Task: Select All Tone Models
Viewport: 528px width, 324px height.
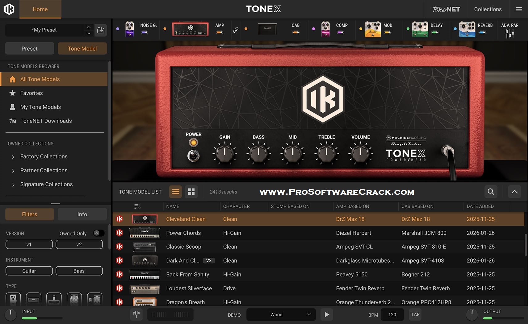Action: pos(54,79)
